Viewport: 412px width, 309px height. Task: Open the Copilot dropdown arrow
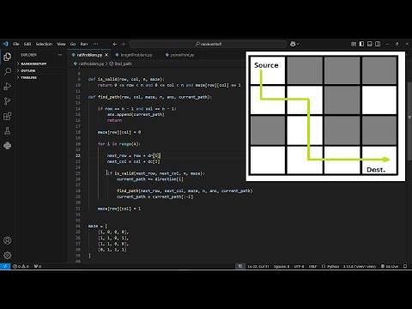tap(298, 44)
